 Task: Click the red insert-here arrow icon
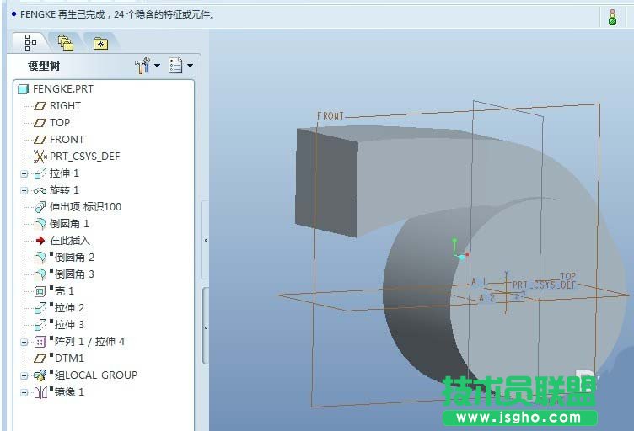[40, 241]
